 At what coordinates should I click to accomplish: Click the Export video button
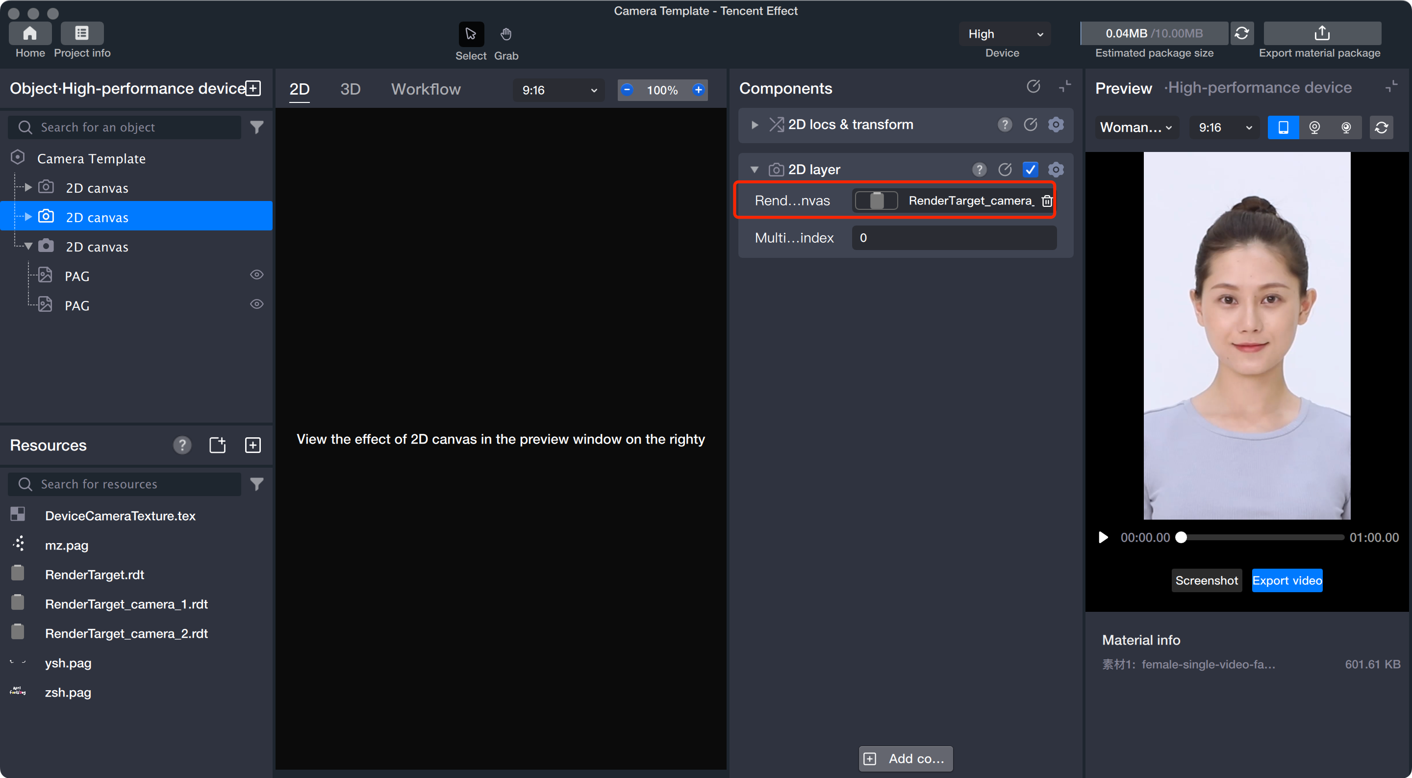point(1286,580)
